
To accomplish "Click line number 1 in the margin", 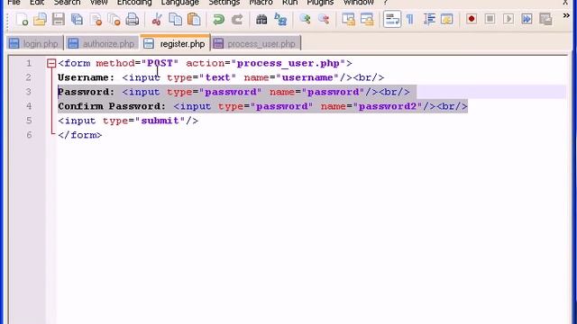I will click(x=29, y=63).
